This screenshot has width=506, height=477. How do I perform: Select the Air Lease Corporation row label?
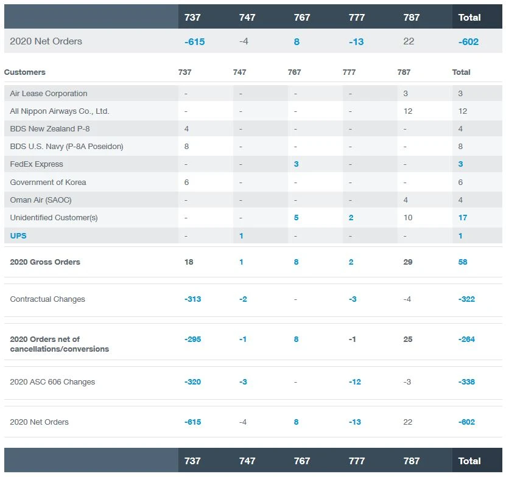tap(49, 94)
